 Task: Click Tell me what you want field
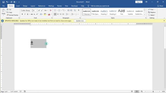point(100,6)
